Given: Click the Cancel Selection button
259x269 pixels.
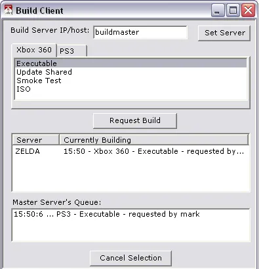Looking at the screenshot, I should pos(130,258).
